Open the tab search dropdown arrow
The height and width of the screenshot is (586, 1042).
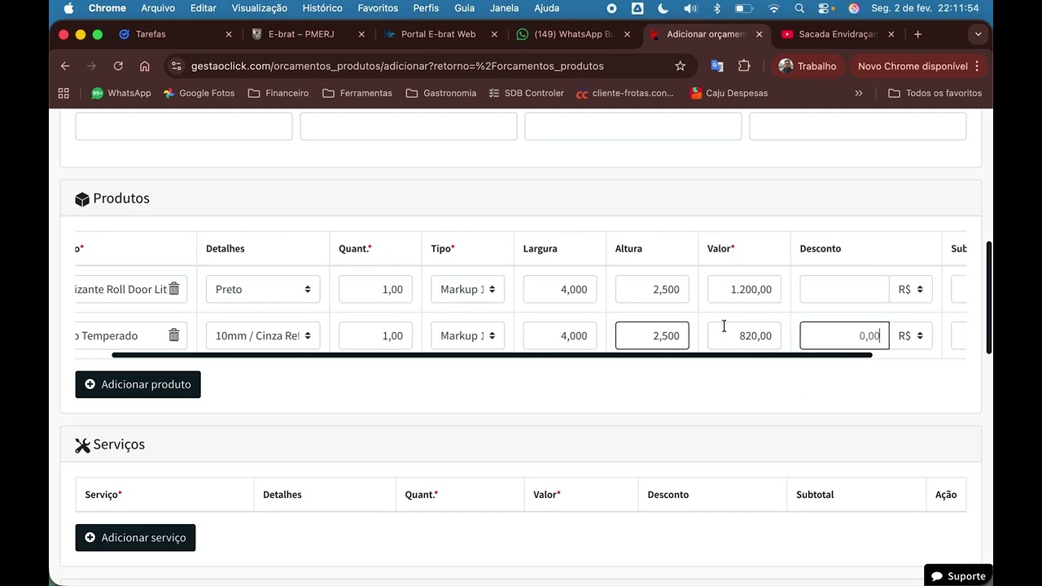point(978,34)
